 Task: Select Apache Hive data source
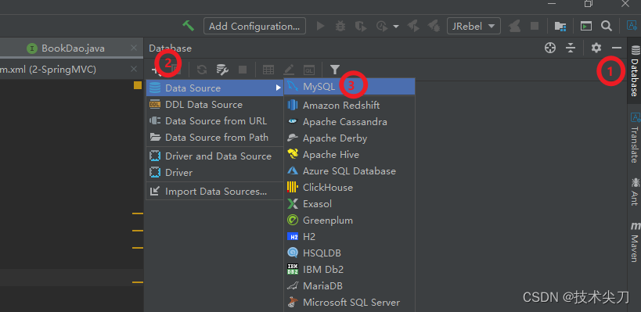point(350,154)
